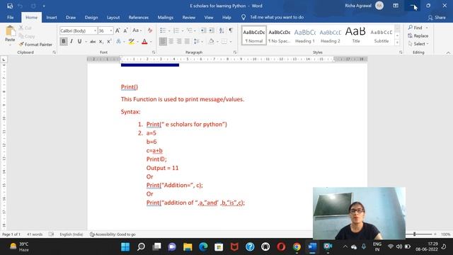
Task: Insert a numbered list
Action: 176,30
